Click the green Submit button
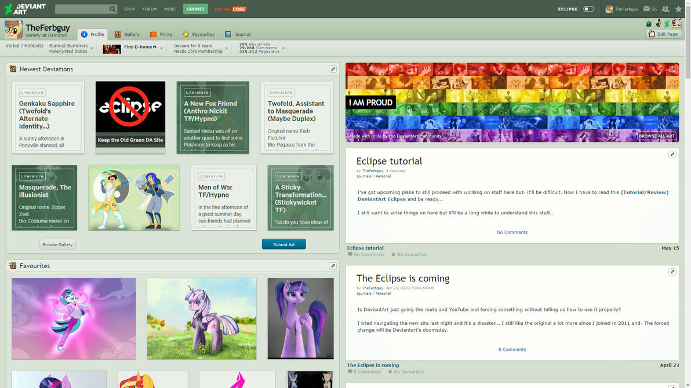 coord(195,9)
